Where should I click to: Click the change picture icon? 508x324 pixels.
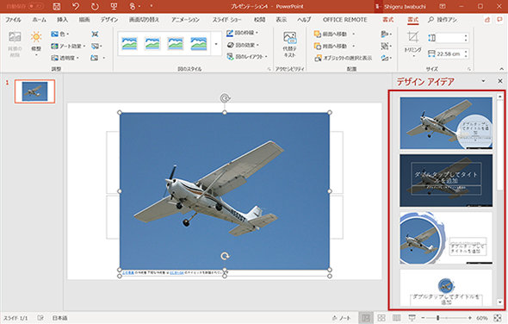[x=96, y=46]
